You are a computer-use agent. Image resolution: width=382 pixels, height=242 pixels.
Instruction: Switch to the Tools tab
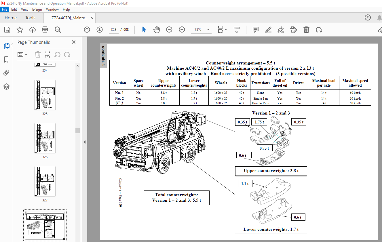click(30, 18)
